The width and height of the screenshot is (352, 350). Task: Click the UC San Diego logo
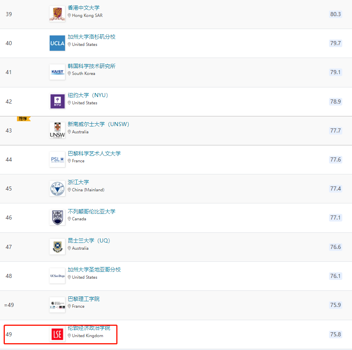click(57, 276)
